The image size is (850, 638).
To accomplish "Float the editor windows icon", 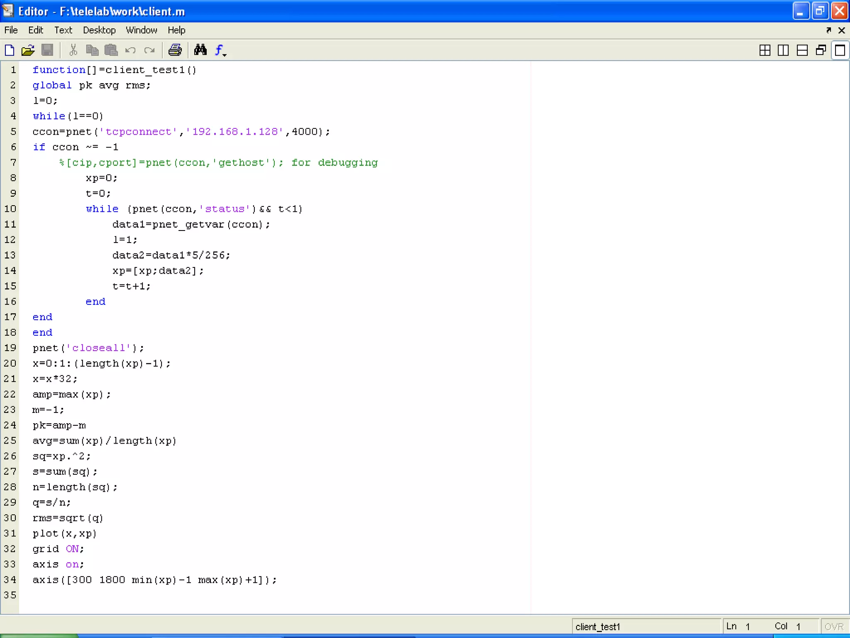I will tap(821, 50).
